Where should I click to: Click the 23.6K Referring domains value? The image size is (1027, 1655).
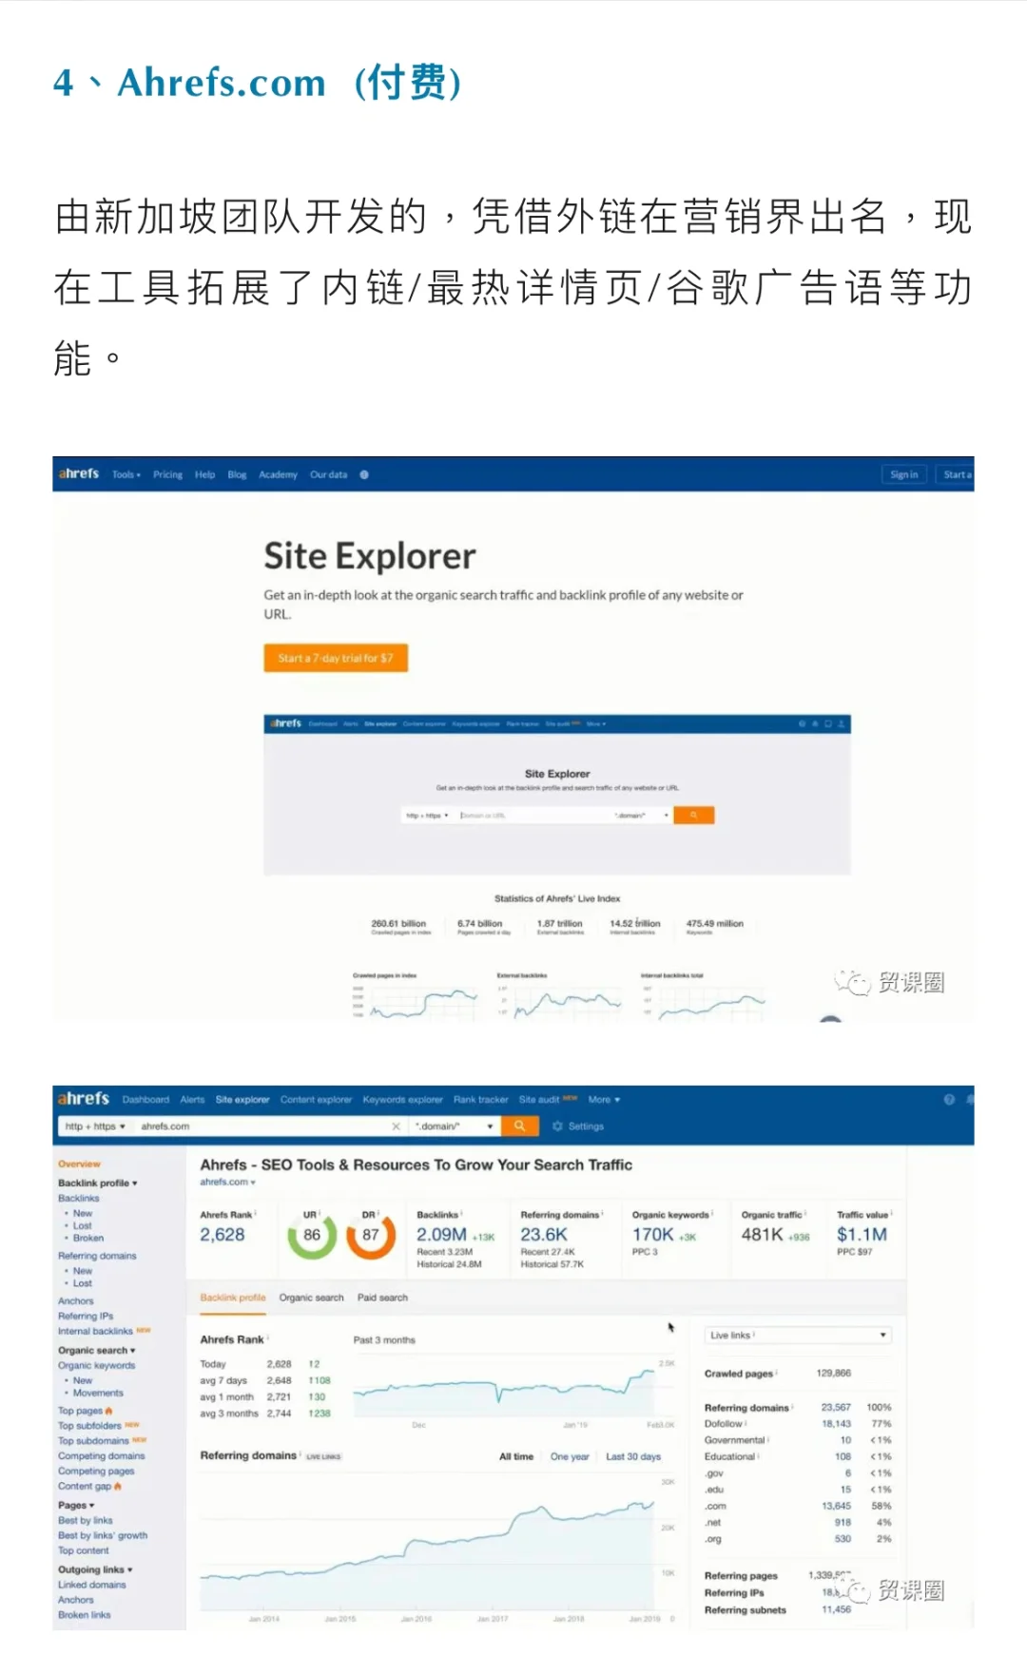544,1235
